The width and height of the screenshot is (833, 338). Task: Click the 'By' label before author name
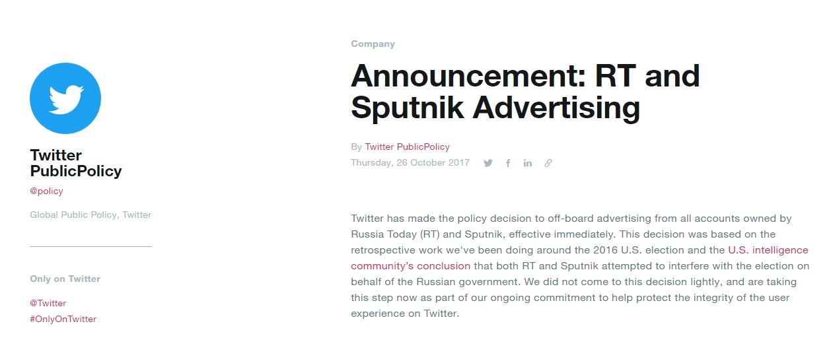(x=357, y=147)
